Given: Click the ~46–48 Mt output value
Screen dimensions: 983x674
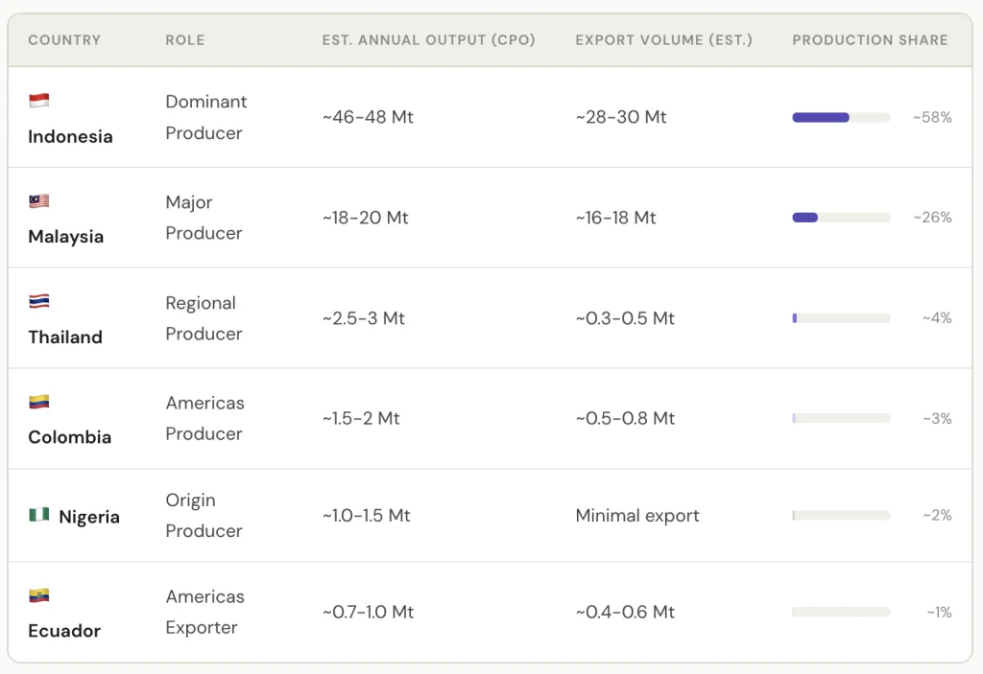Looking at the screenshot, I should click(x=368, y=117).
